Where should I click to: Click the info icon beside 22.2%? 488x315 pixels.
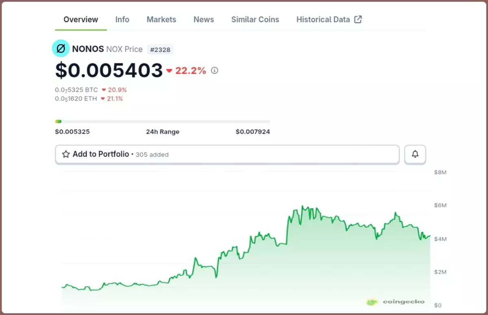click(x=215, y=70)
